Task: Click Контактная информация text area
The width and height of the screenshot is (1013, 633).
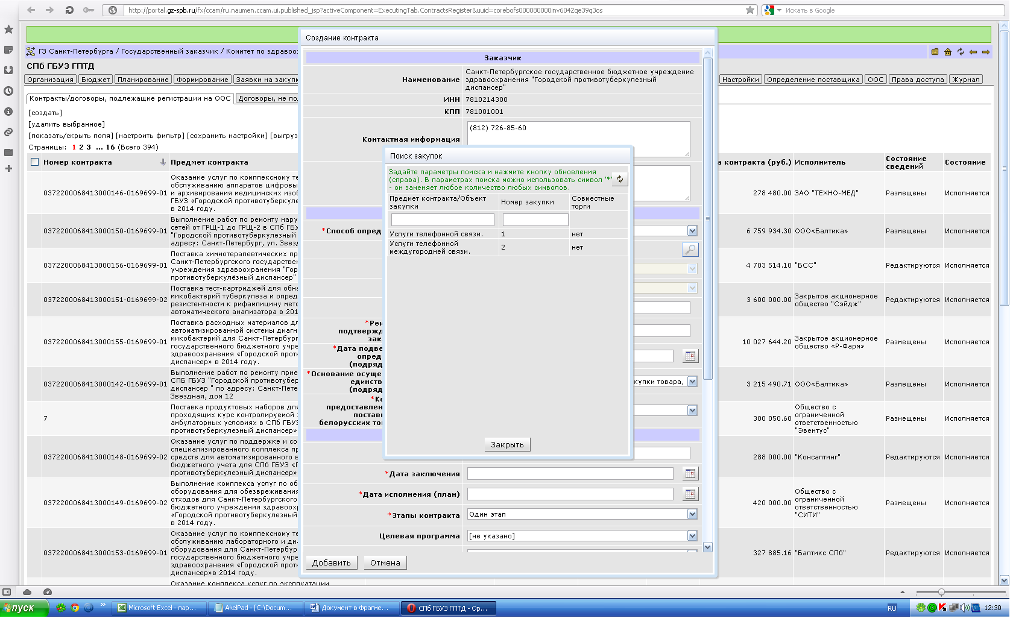Action: 578,139
